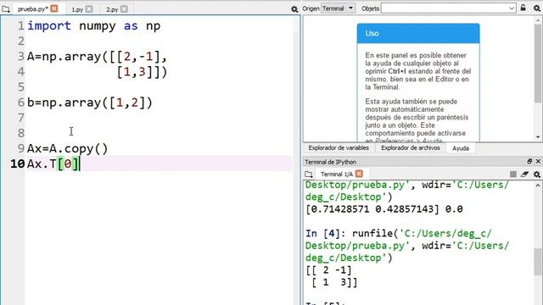
Task: Close the 2.py editor tab
Action: [x=124, y=9]
